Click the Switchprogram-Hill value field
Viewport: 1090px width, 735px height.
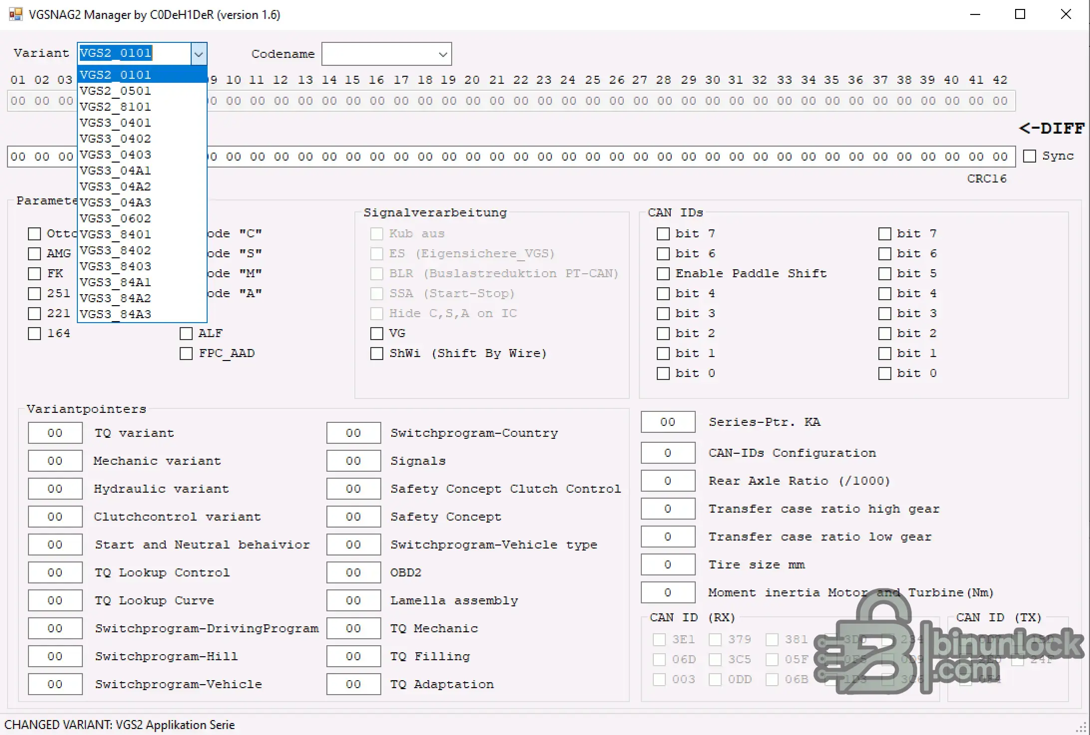[55, 656]
